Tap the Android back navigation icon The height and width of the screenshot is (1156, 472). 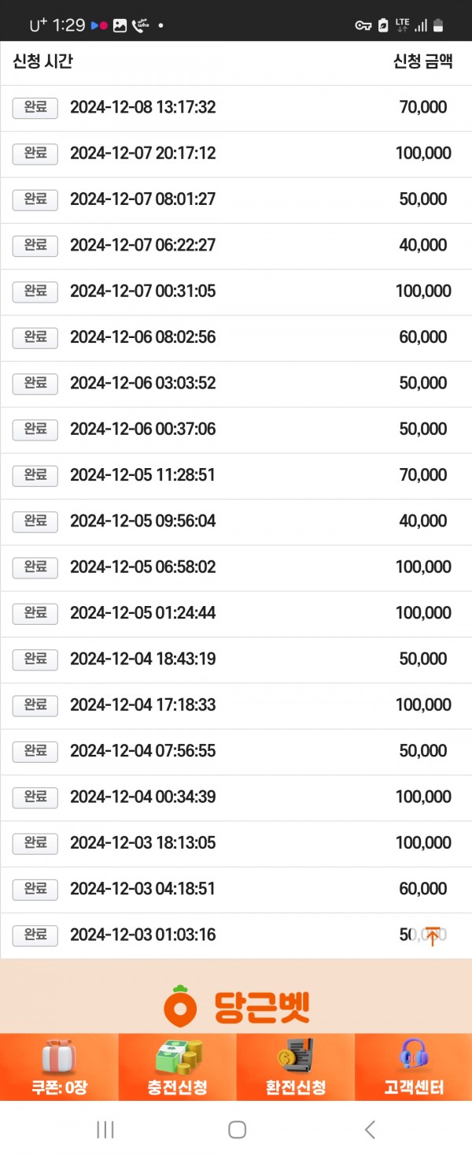370,1129
